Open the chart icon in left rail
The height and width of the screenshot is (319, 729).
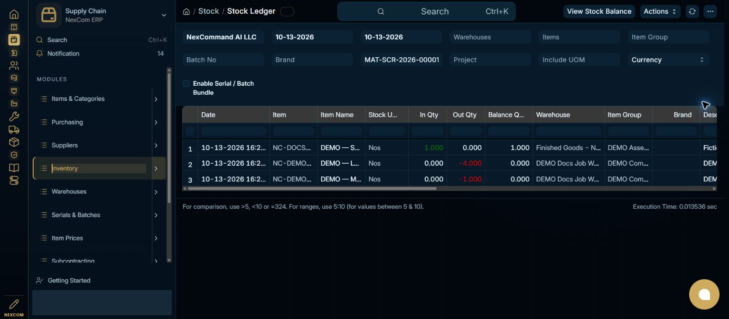14,104
